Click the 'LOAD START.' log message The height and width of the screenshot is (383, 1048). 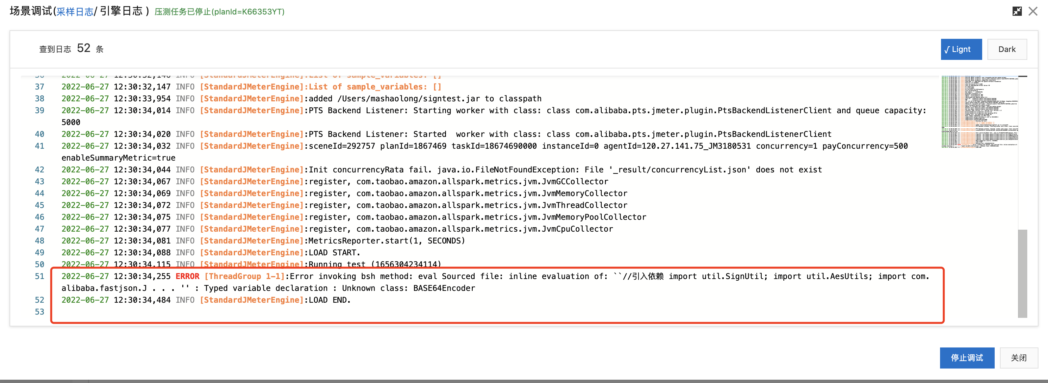pyautogui.click(x=334, y=252)
